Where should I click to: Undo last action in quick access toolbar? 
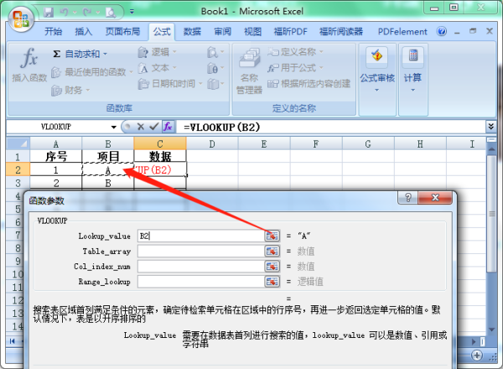point(65,13)
